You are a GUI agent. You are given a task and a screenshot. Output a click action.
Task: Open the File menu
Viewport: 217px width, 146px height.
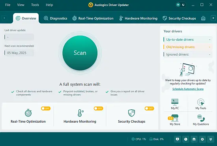point(8,5)
